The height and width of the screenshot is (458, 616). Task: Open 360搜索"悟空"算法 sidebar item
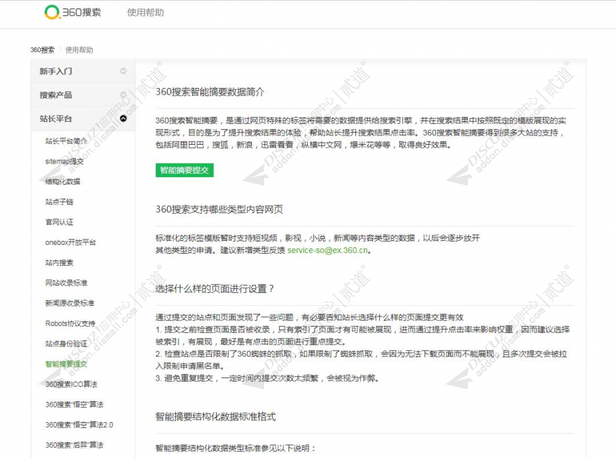coord(74,405)
